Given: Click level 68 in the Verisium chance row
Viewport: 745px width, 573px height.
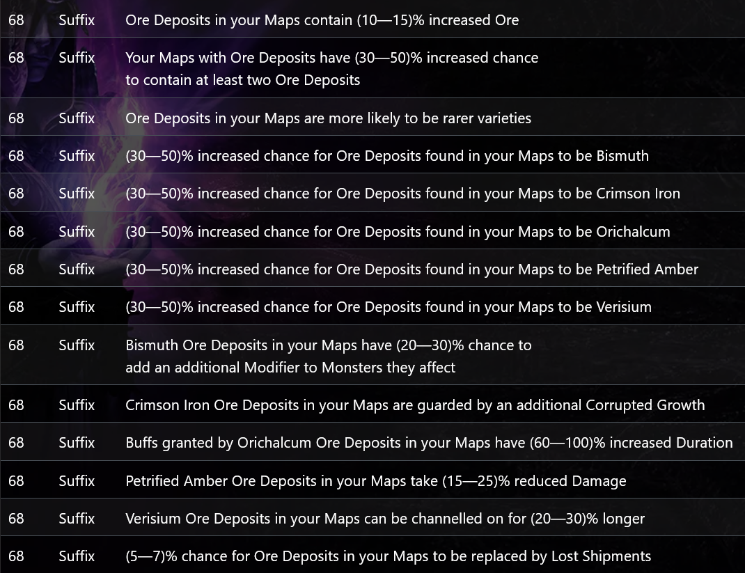Looking at the screenshot, I should coord(16,306).
